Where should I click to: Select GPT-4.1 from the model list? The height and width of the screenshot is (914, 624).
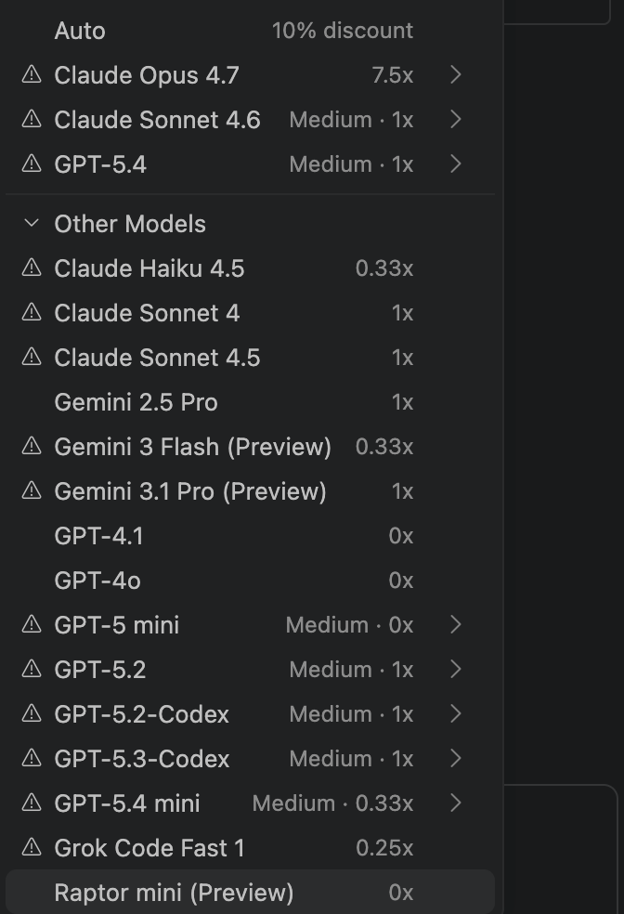(x=98, y=536)
